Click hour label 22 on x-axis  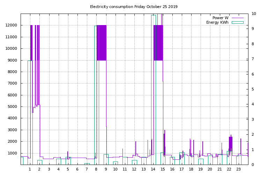(x=229, y=169)
